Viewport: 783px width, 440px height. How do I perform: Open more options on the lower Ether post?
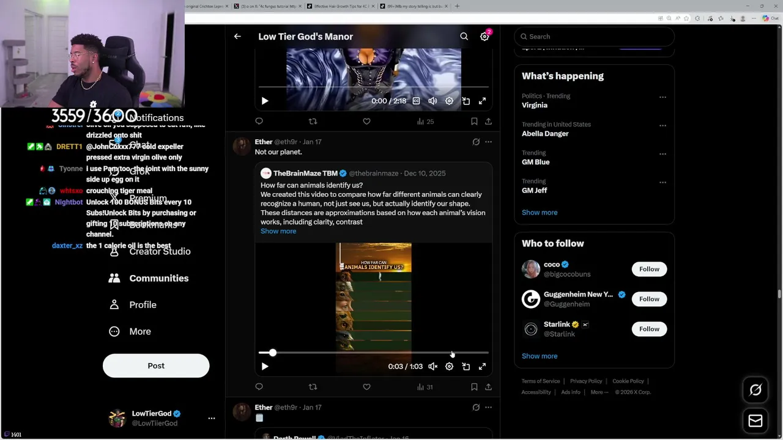[x=488, y=408]
